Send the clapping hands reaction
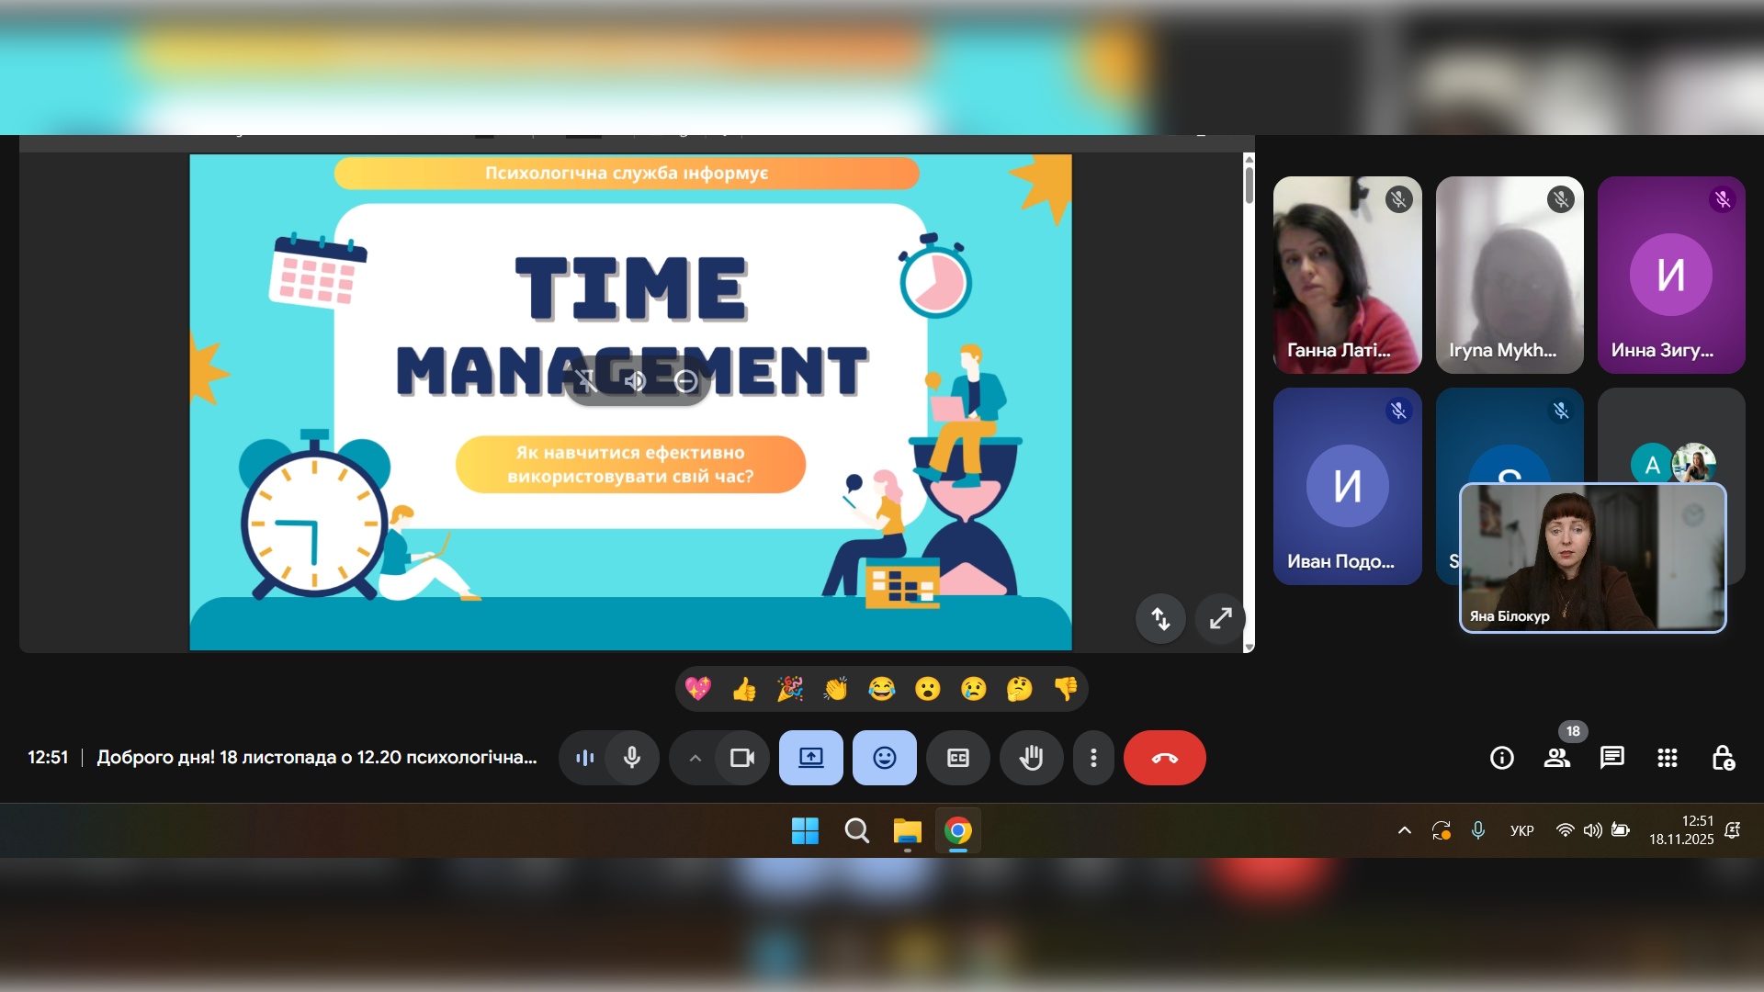 [836, 689]
